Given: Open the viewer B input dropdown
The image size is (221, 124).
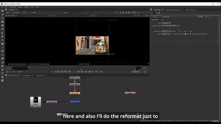Looking at the screenshot, I should 87,13.
